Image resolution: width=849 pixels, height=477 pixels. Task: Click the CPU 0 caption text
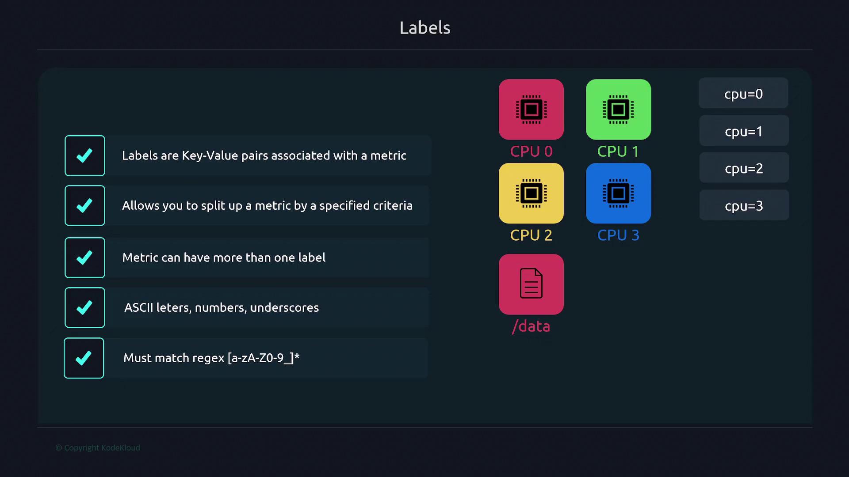click(x=531, y=151)
